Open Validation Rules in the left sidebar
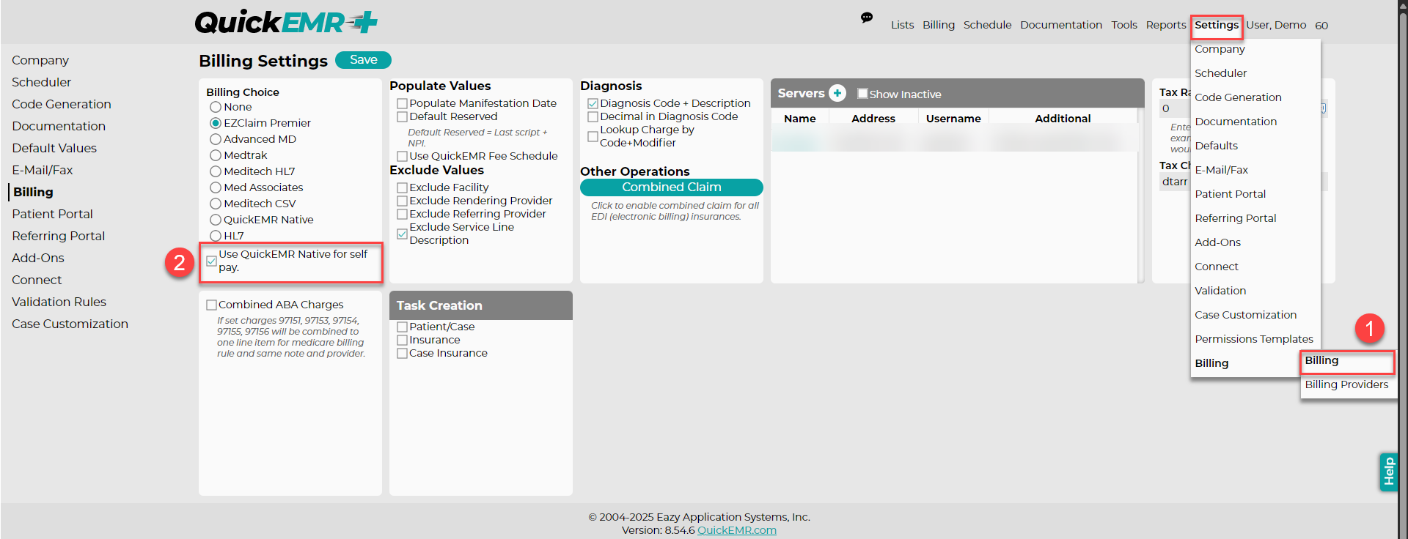The image size is (1408, 539). click(59, 302)
